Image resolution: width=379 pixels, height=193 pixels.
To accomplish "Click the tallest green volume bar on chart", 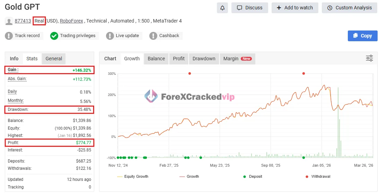I will [x=338, y=123].
